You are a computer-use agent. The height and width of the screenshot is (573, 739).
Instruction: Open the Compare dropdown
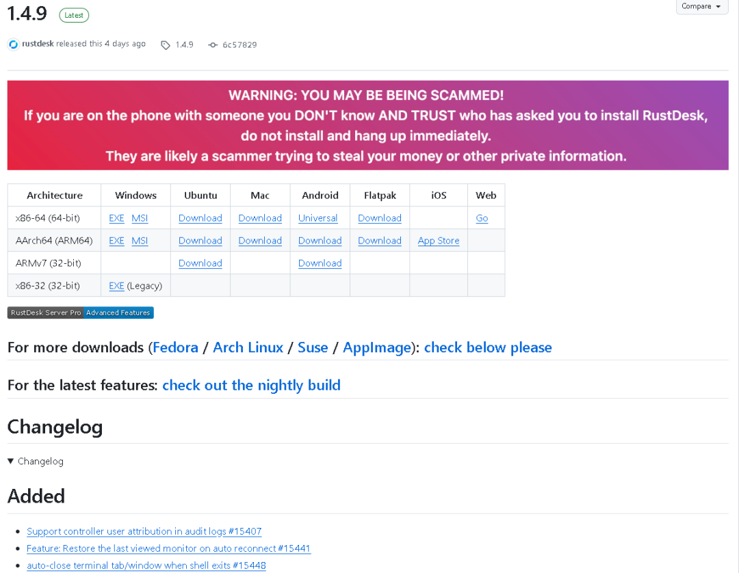point(702,7)
